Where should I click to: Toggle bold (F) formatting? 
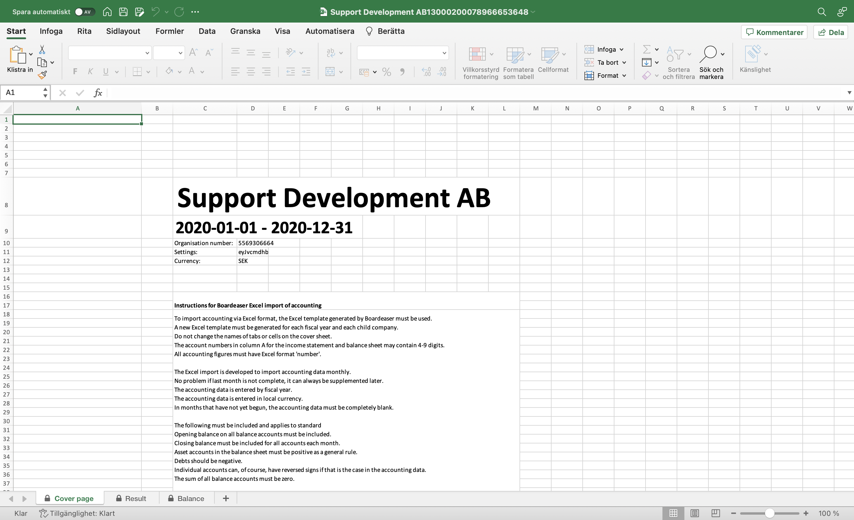pos(75,72)
